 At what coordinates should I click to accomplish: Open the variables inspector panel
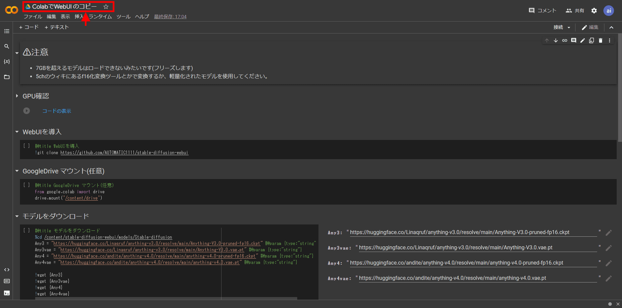point(7,62)
